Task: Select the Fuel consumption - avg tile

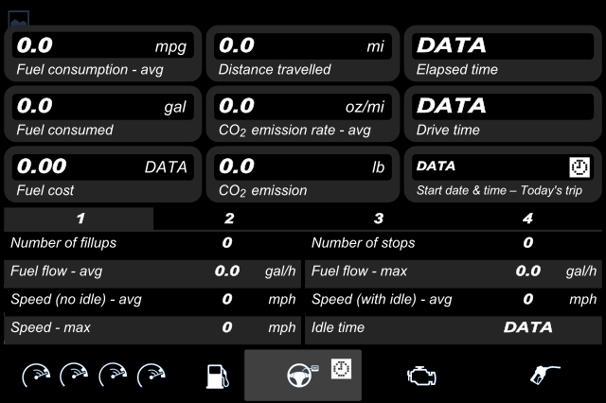Action: 103,54
